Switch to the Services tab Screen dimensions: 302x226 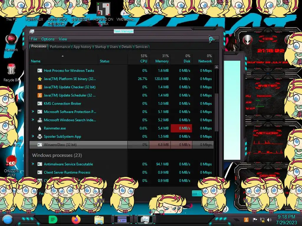[x=142, y=47]
